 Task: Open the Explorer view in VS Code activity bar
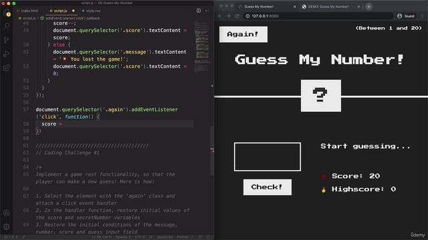pyautogui.click(x=7, y=13)
